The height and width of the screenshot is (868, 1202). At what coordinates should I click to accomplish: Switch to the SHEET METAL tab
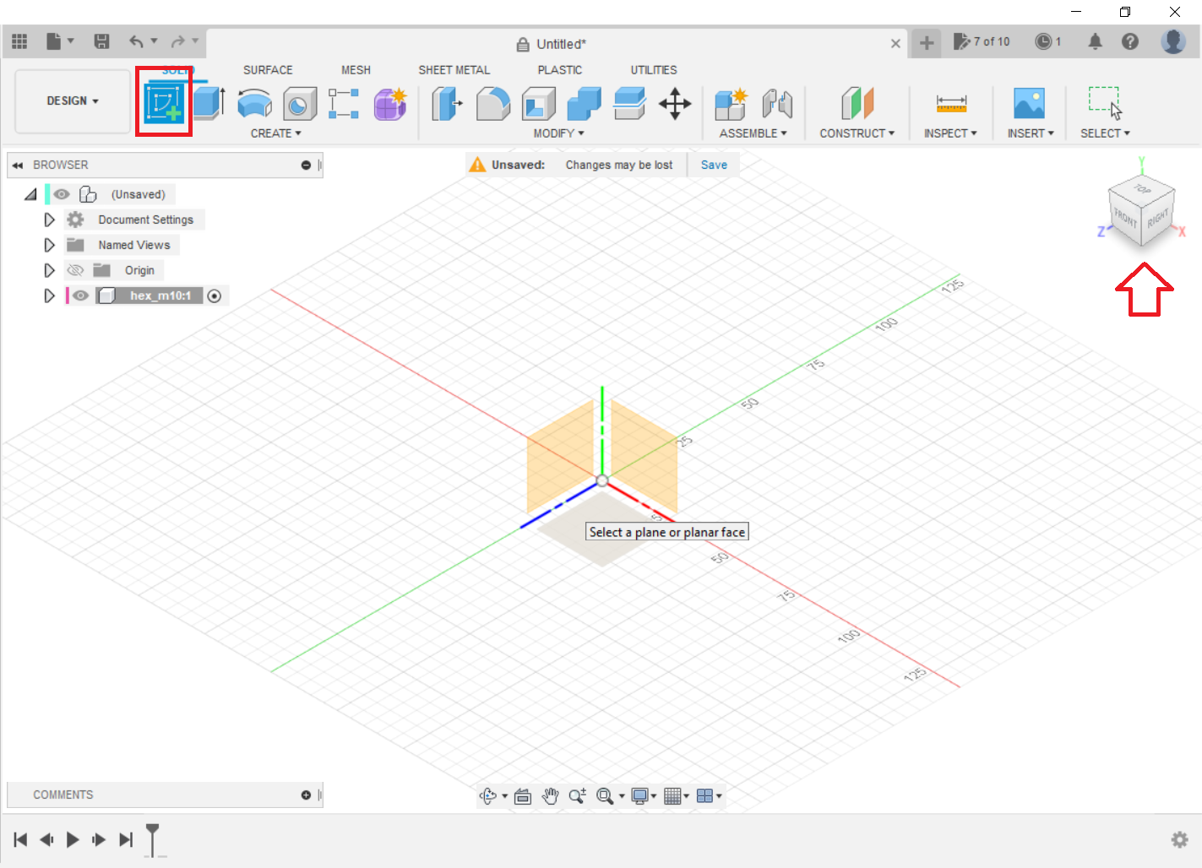[x=454, y=70]
